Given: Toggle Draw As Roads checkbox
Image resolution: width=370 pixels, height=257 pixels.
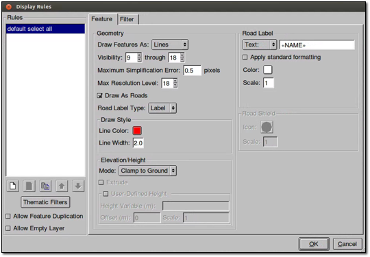Looking at the screenshot, I should click(x=100, y=95).
